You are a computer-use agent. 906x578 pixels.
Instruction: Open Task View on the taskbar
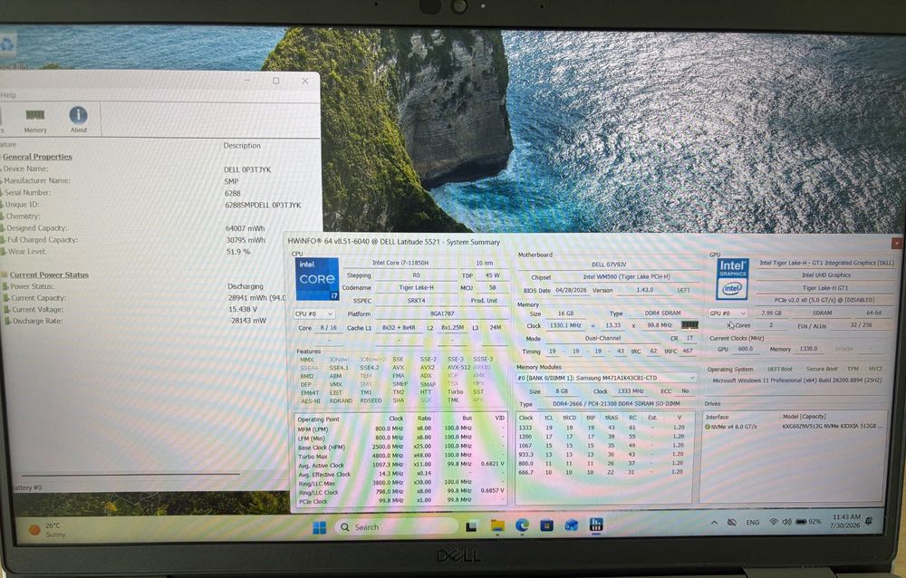pyautogui.click(x=471, y=526)
